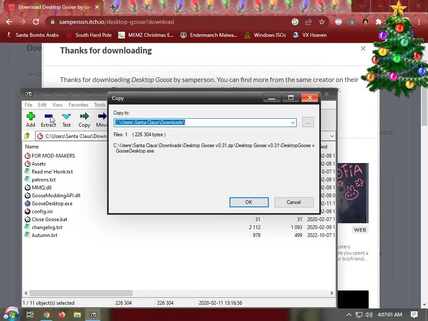The image size is (428, 321).
Task: Open the Santa Bombs Arabs bookmark
Action: tap(33, 35)
